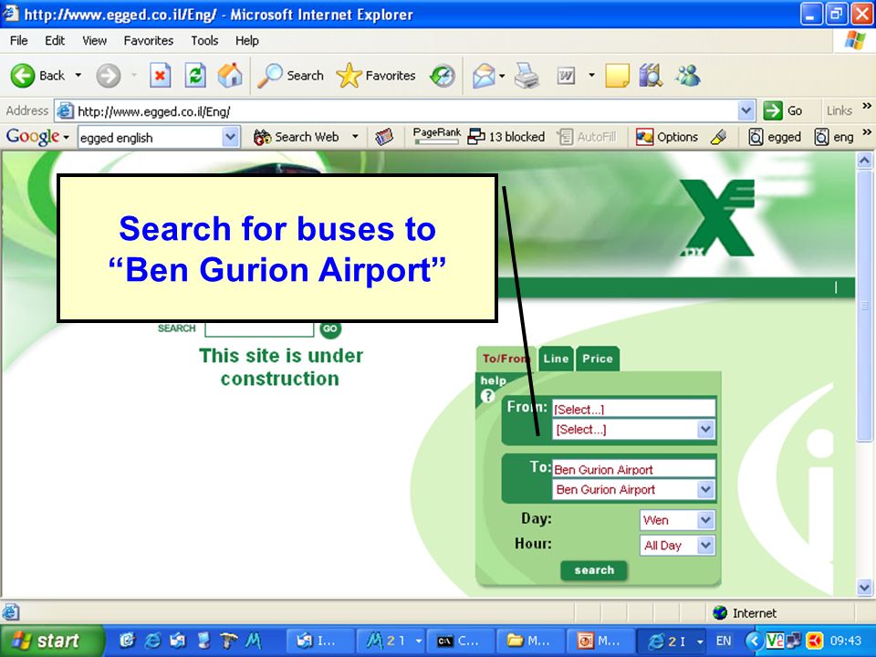Open the View menu
Image resolution: width=876 pixels, height=657 pixels.
point(94,41)
